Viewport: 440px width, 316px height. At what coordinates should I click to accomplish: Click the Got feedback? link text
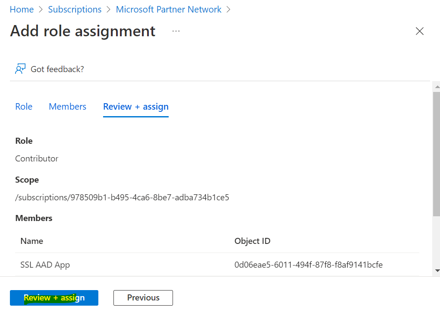pyautogui.click(x=57, y=69)
